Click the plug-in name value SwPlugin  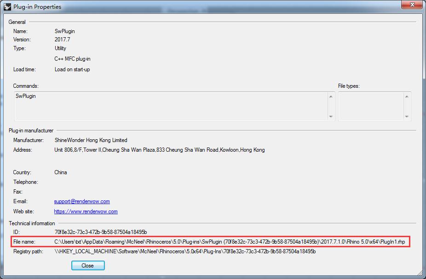point(65,31)
